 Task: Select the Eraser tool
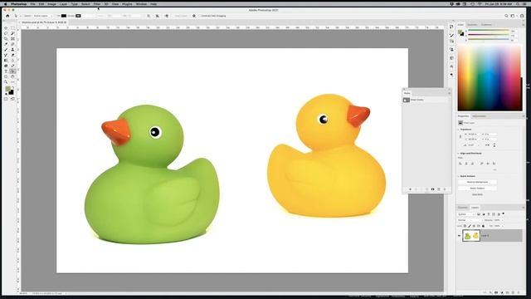(12, 55)
